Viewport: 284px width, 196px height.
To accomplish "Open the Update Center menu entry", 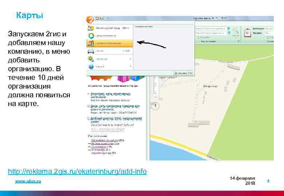I will coord(110,36).
